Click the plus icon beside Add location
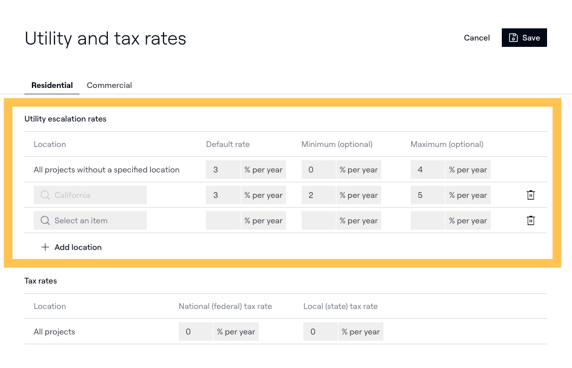This screenshot has width=572, height=368. point(45,247)
